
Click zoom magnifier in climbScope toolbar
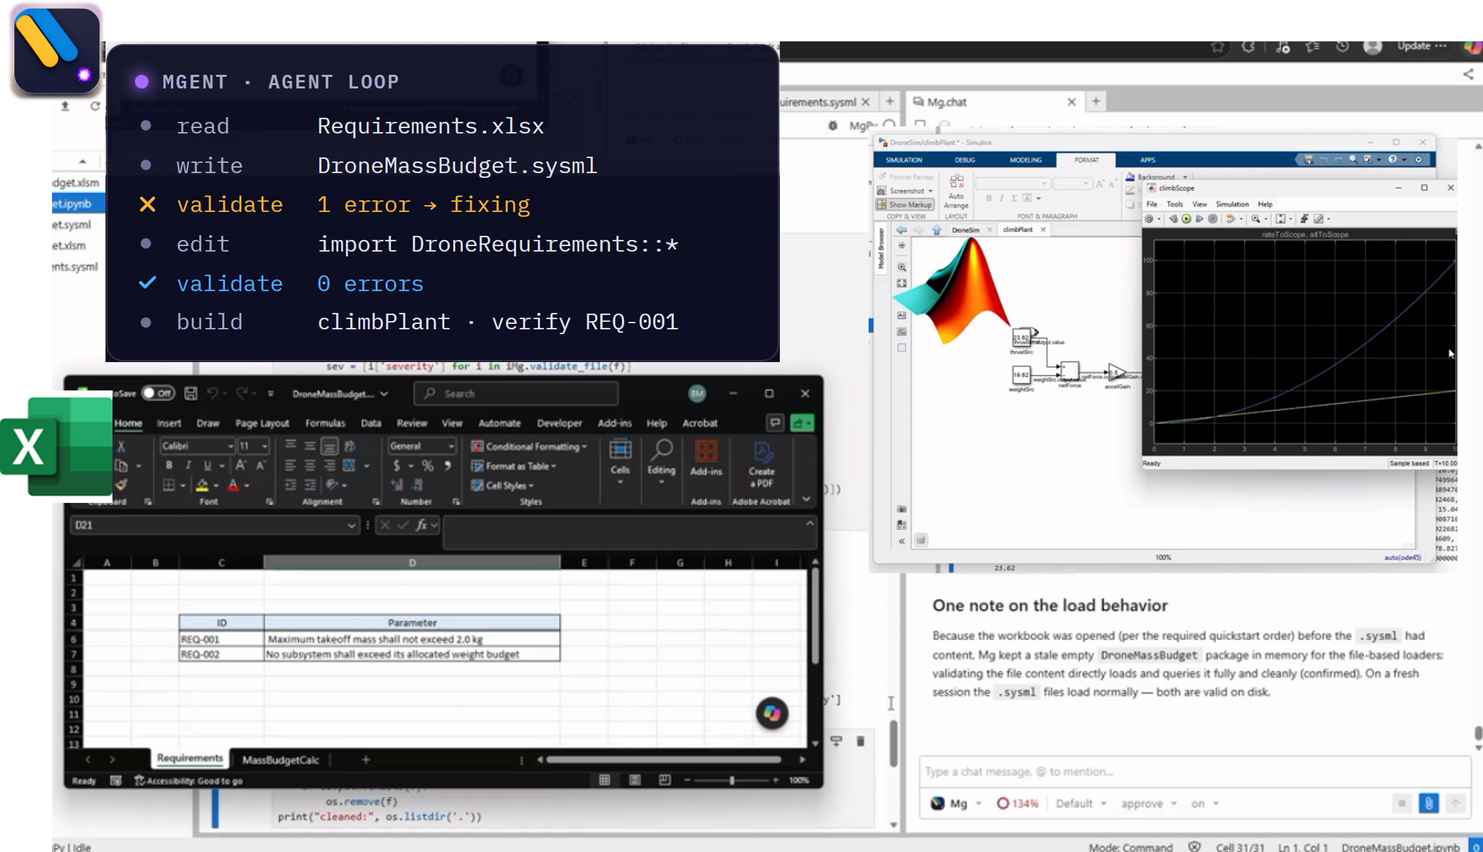1255,219
